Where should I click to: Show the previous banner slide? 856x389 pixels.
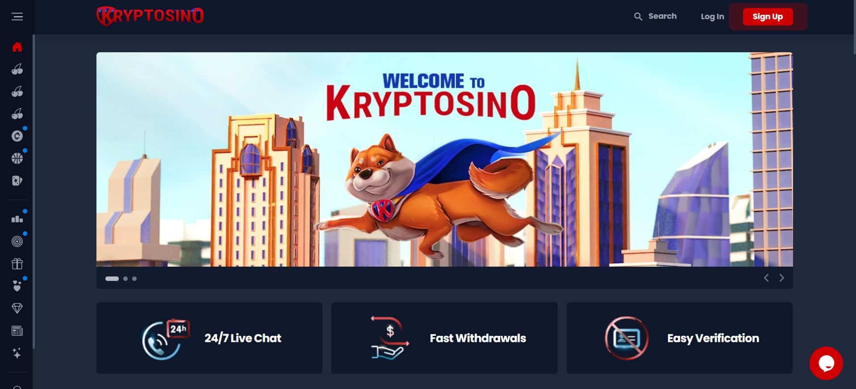pos(766,278)
